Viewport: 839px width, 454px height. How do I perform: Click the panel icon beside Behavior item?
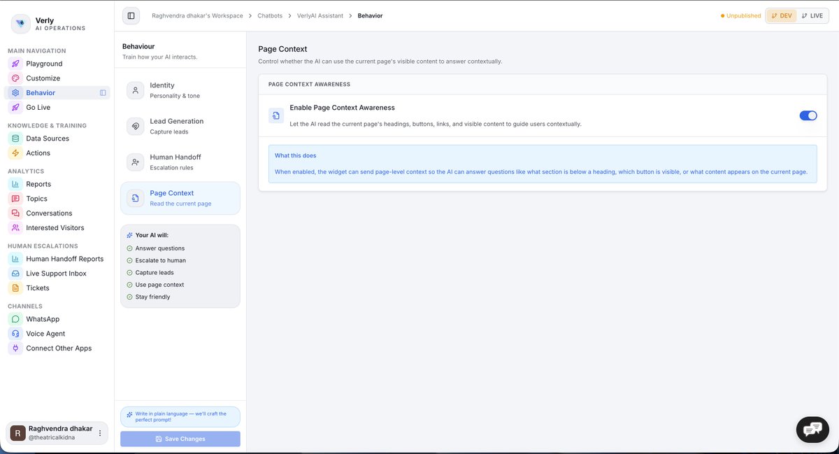tap(103, 92)
